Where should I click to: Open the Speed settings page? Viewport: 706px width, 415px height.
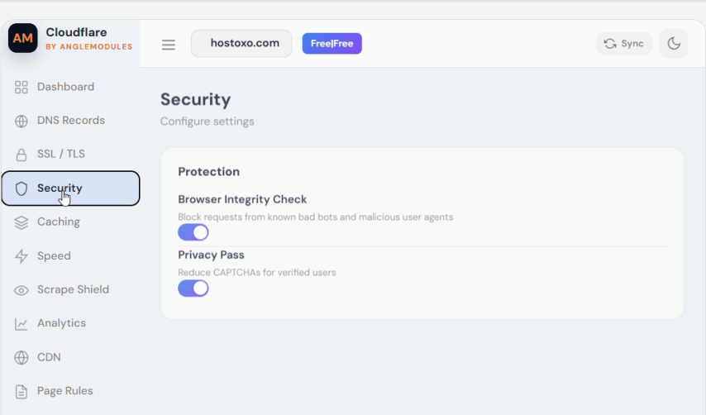(x=70, y=255)
